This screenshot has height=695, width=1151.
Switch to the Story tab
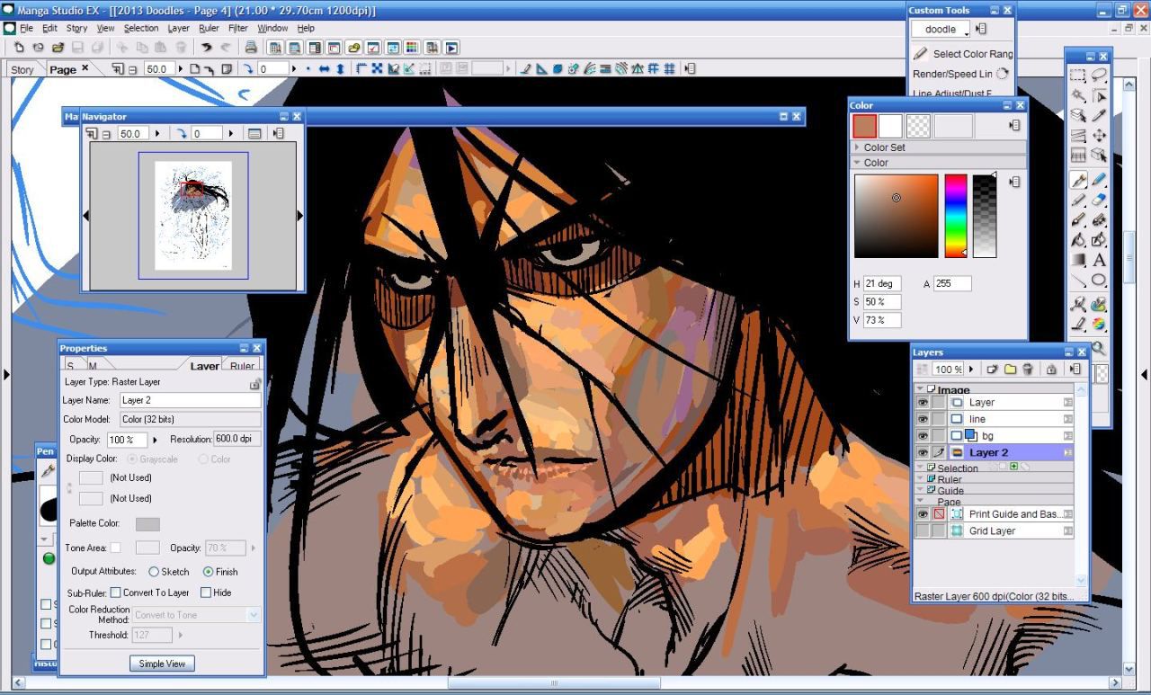tap(22, 69)
